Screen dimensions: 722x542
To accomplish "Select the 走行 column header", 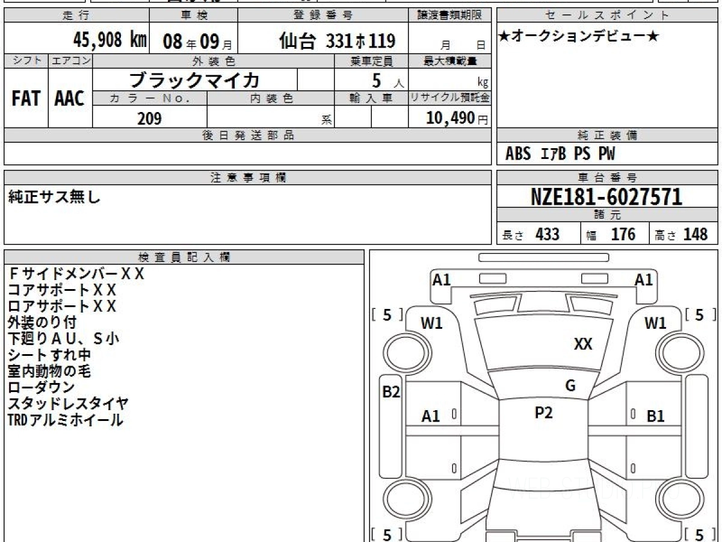I will (76, 16).
